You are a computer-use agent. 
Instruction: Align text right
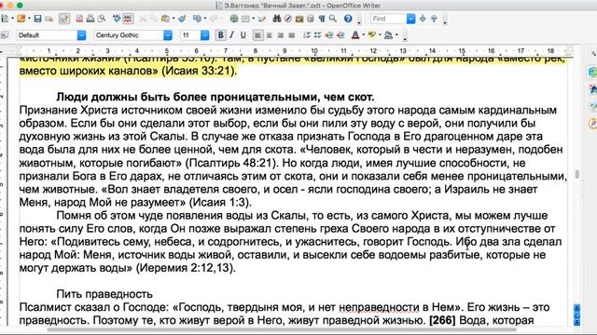click(x=281, y=35)
